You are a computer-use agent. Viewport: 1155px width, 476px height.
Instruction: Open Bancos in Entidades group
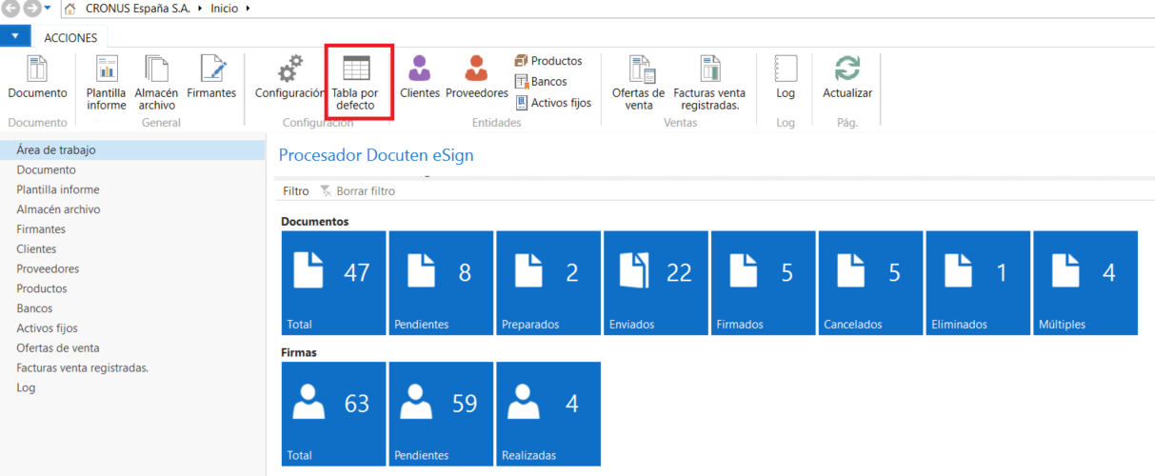pyautogui.click(x=541, y=82)
